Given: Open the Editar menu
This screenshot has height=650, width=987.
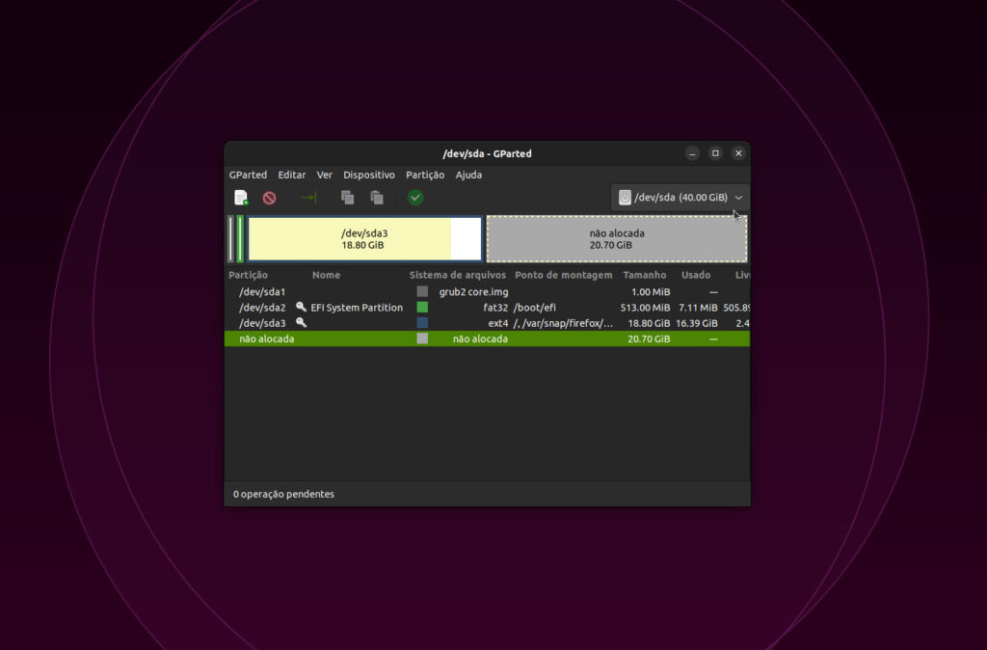Looking at the screenshot, I should click(292, 176).
